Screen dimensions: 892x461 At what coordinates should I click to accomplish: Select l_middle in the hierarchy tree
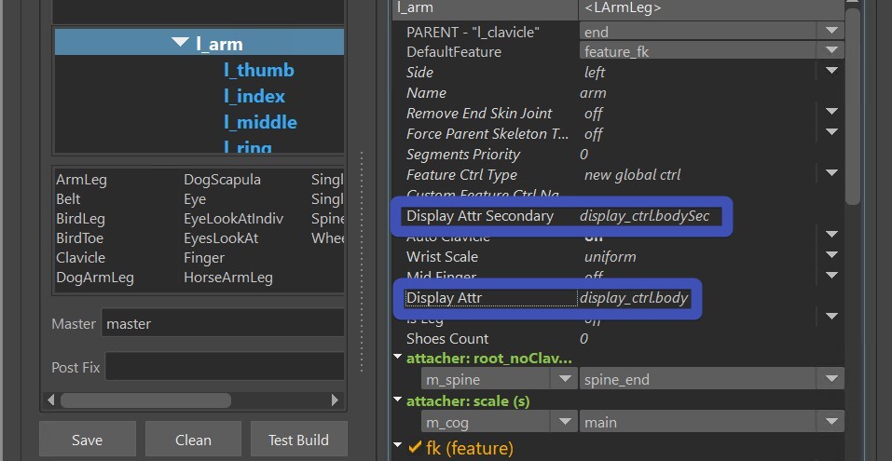point(260,123)
